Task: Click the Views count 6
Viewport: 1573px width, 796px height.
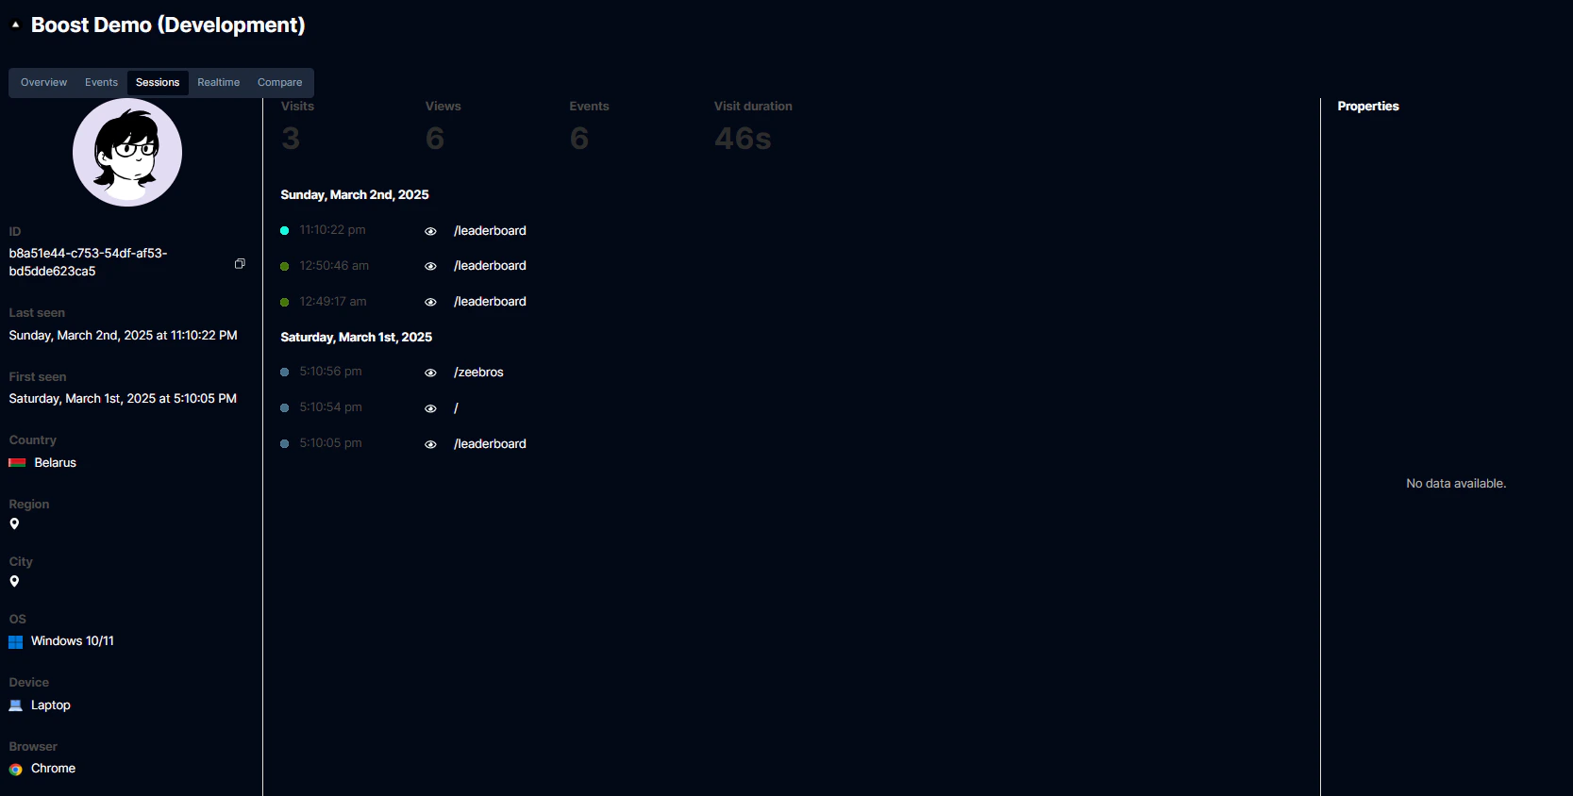Action: pyautogui.click(x=435, y=139)
